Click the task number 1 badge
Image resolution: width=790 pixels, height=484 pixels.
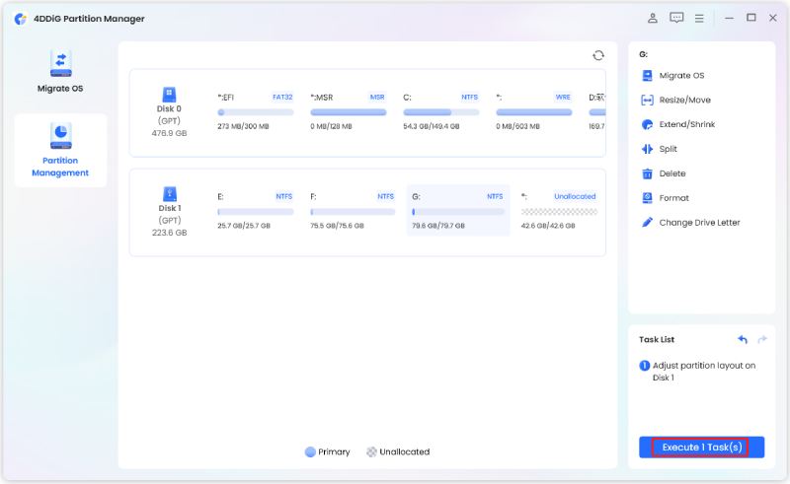click(x=645, y=366)
